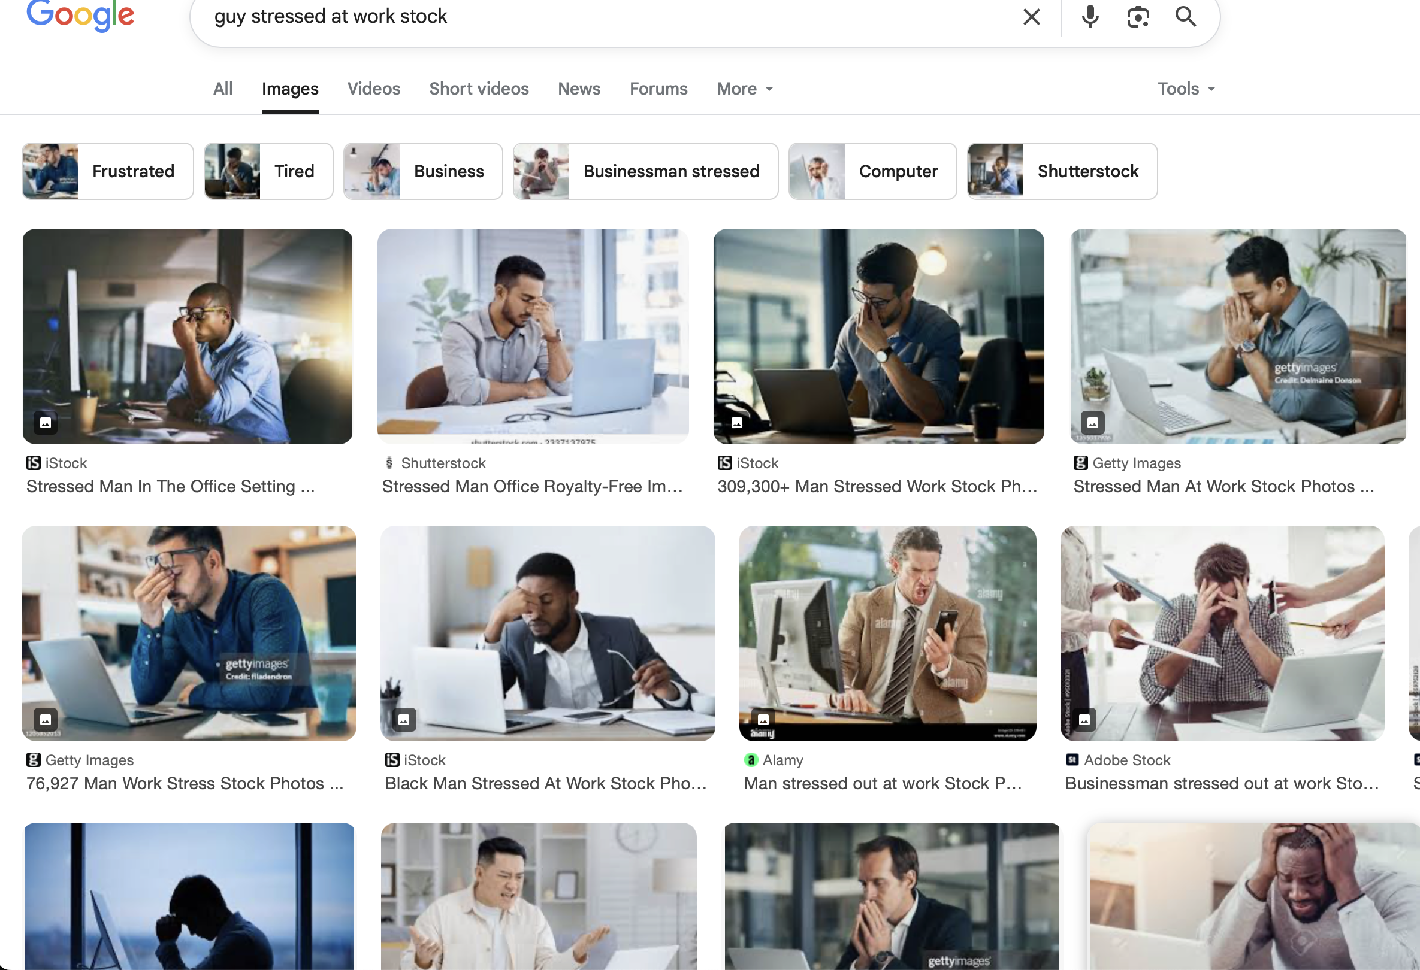Click the voice search microphone icon

pos(1089,17)
